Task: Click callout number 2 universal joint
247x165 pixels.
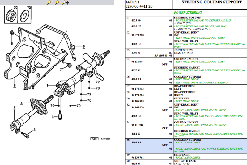Action: coord(15,107)
